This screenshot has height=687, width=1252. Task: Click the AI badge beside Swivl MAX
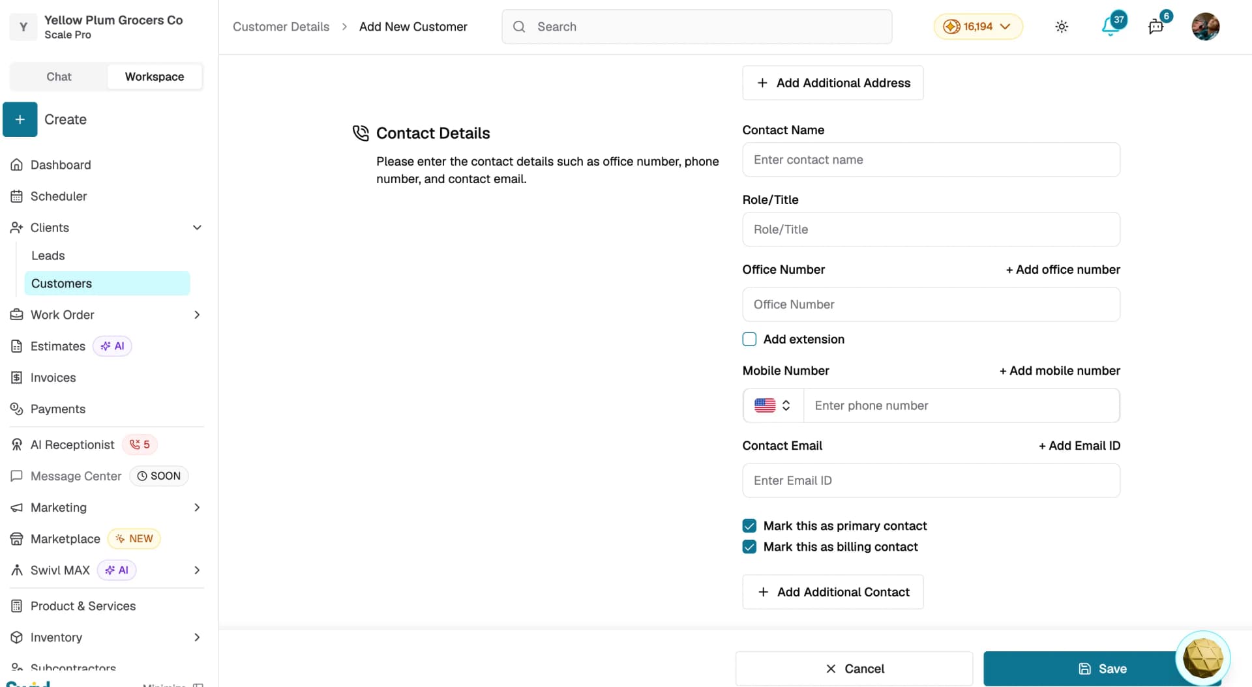tap(117, 570)
